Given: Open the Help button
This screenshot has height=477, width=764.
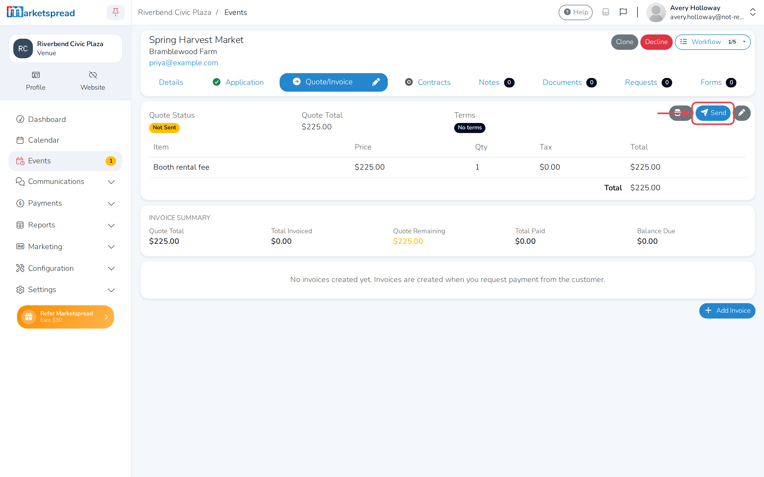Looking at the screenshot, I should click(x=575, y=12).
